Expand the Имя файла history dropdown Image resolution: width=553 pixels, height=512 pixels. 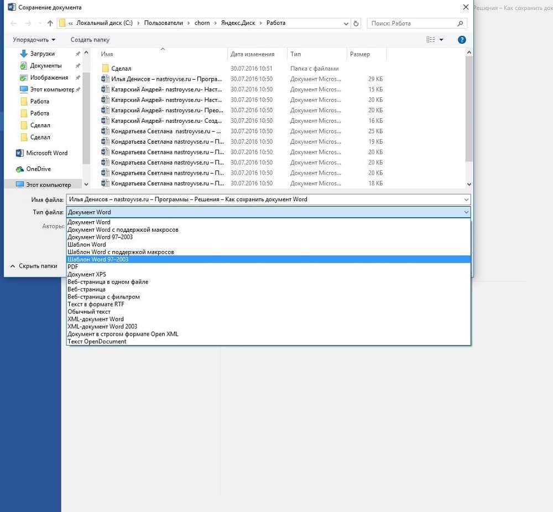pos(466,200)
